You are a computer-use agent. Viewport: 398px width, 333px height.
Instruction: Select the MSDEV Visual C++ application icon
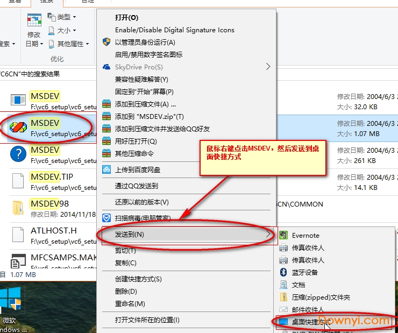coord(18,127)
